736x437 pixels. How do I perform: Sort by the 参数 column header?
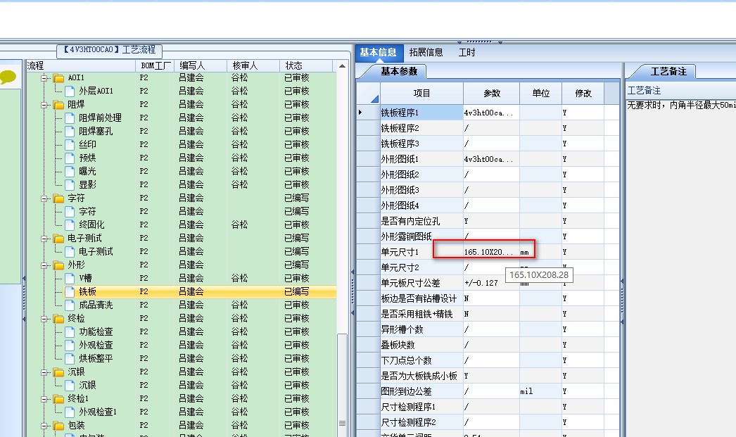[491, 94]
